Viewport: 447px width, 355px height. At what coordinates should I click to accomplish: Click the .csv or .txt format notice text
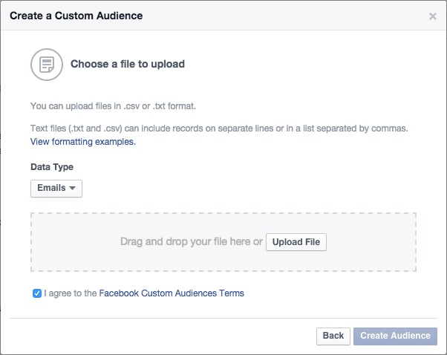coord(113,106)
